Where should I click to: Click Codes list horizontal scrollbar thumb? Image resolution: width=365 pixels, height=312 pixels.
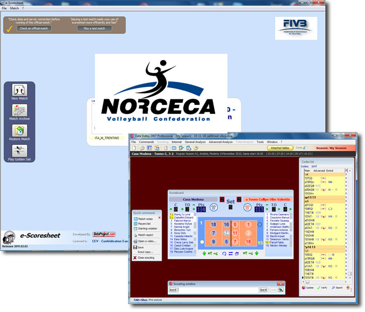(308, 282)
